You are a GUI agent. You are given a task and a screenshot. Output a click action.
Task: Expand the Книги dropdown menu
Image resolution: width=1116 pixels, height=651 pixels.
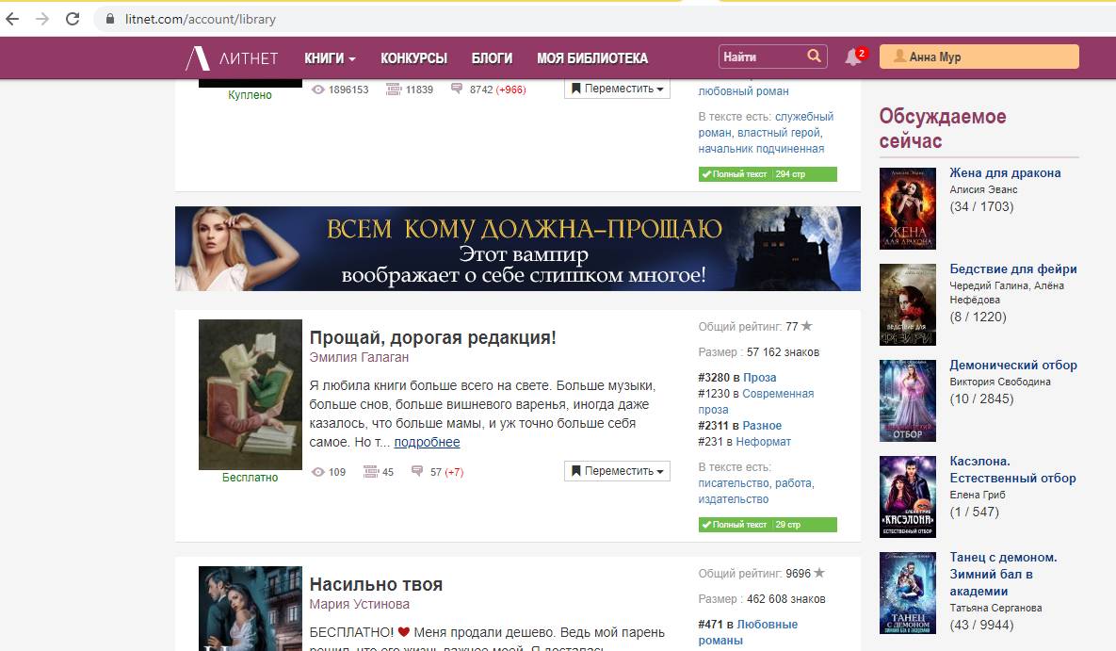[330, 58]
